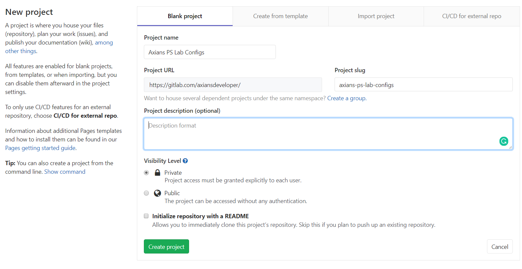Click the Grammarly icon in description box
Image resolution: width=522 pixels, height=269 pixels.
pos(504,141)
